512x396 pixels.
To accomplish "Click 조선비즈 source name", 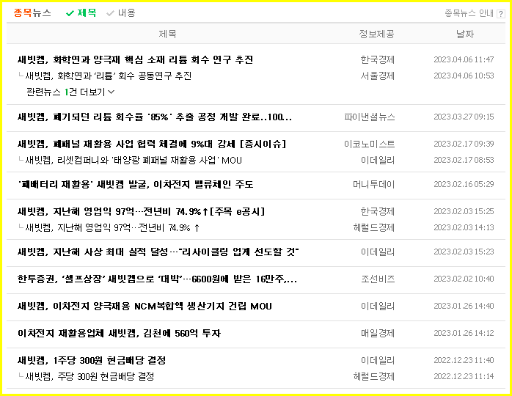I will 378,279.
